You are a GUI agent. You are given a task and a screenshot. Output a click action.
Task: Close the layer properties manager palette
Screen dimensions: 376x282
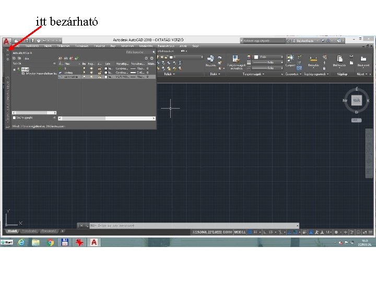[8, 50]
